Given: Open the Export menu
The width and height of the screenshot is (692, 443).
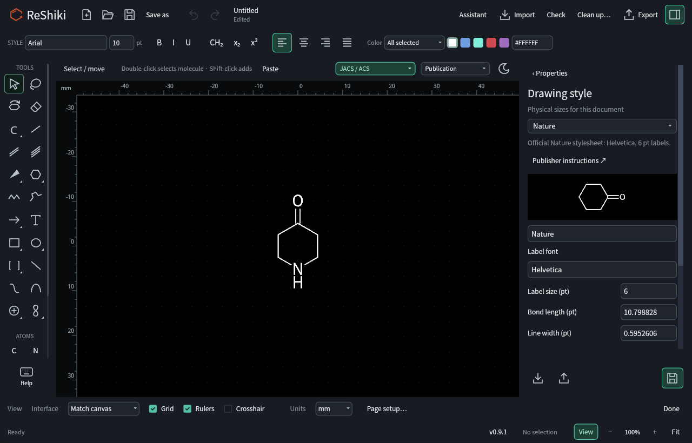Looking at the screenshot, I should coord(641,15).
